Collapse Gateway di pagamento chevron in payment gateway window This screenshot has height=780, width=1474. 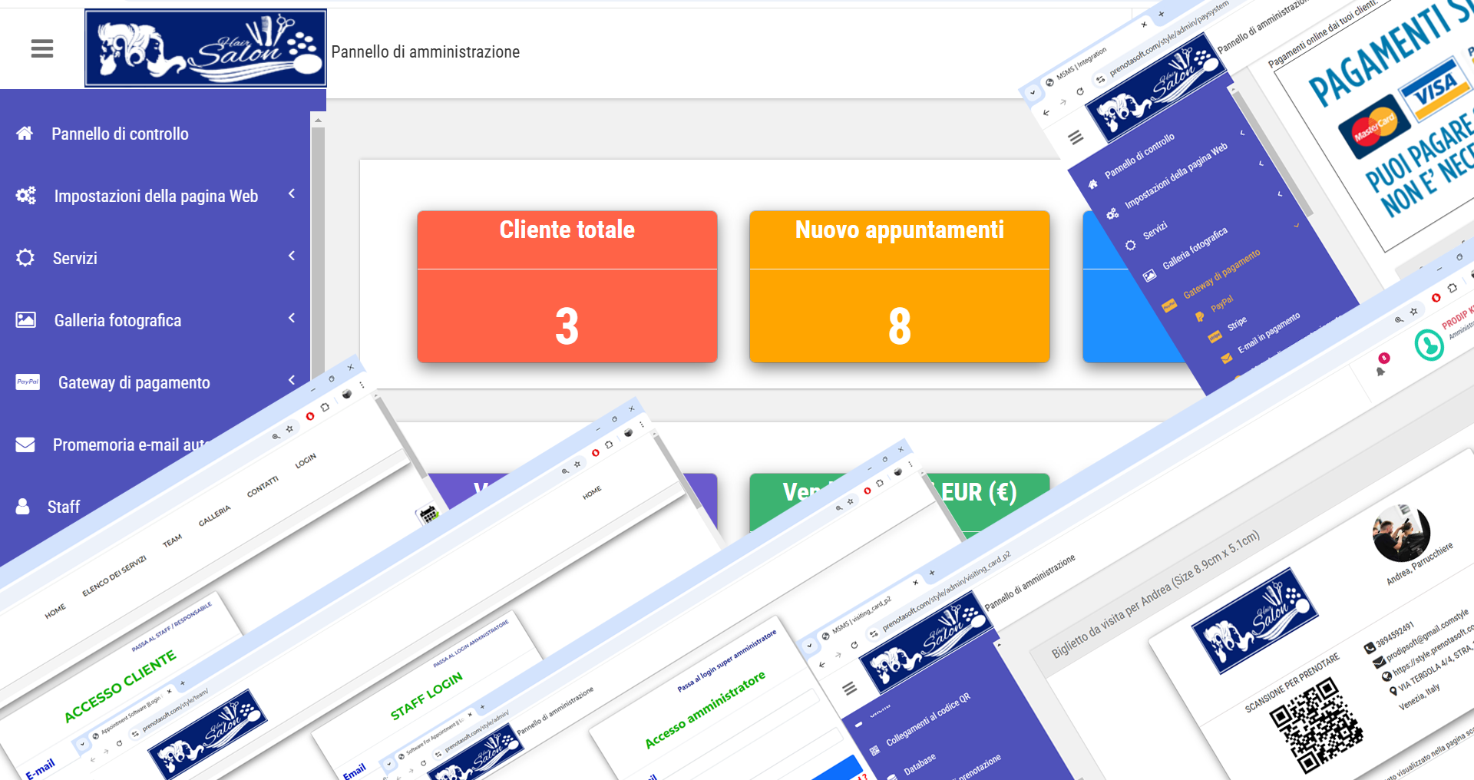click(x=1297, y=226)
